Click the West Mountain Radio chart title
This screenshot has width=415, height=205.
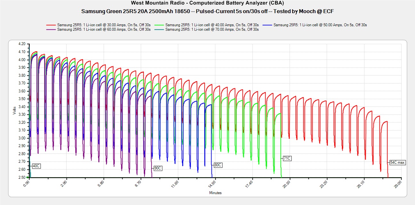coord(207,4)
